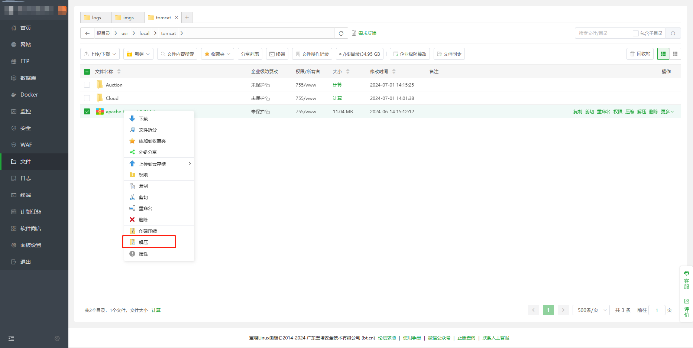Click the back arrow in path bar
This screenshot has height=348, width=693.
pyautogui.click(x=87, y=33)
